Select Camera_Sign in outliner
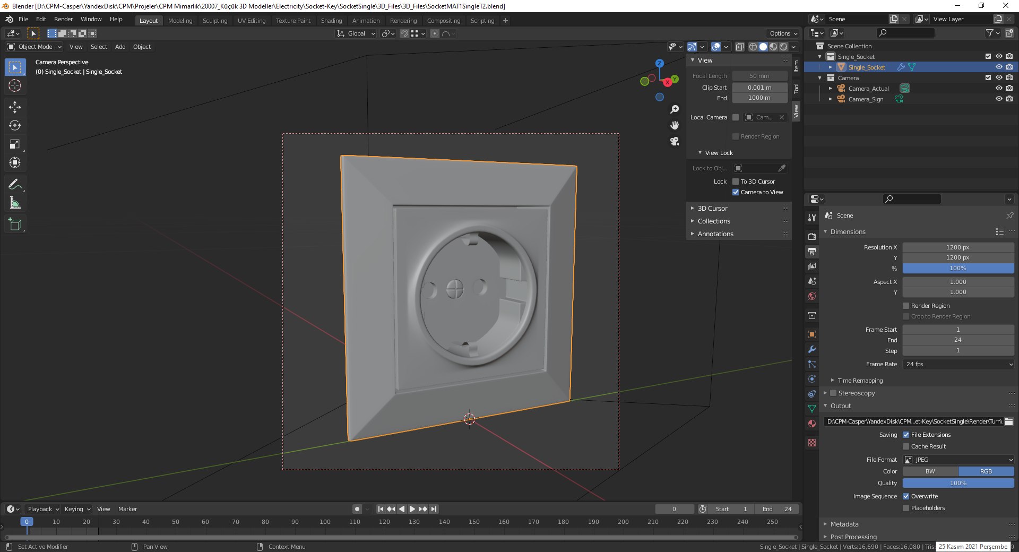Viewport: 1019px width, 552px height. pos(866,99)
